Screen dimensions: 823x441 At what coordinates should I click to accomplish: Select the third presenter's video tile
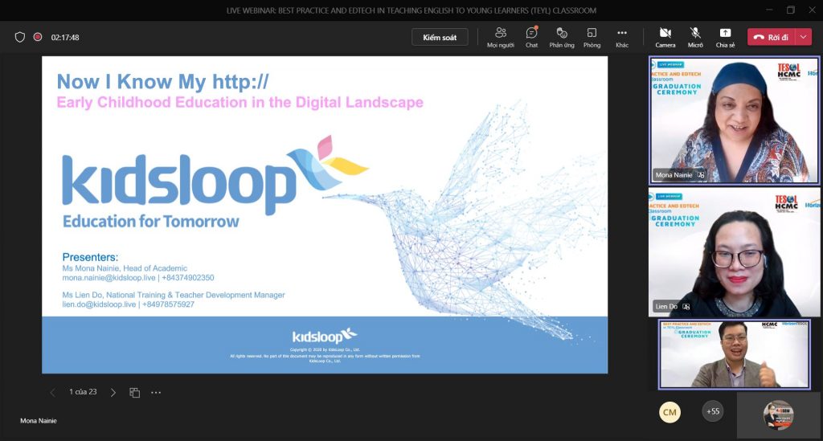pos(735,354)
